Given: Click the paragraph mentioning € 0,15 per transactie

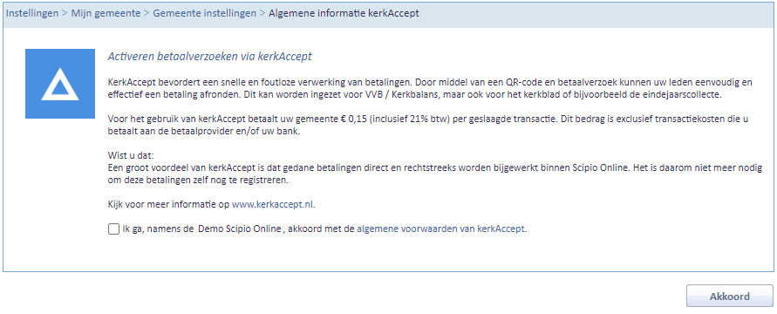Looking at the screenshot, I should pos(429,126).
